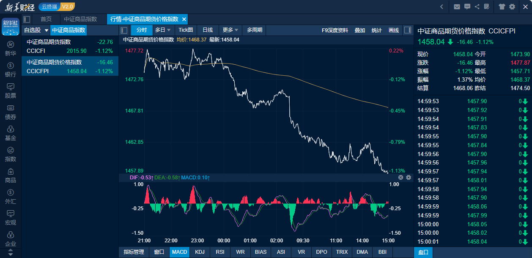Toggle the list panel left of 分时

click(x=124, y=30)
